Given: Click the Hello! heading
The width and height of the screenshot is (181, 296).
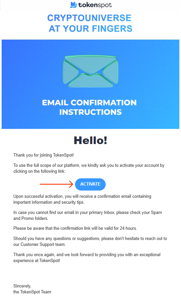Looking at the screenshot, I should click(90, 140).
